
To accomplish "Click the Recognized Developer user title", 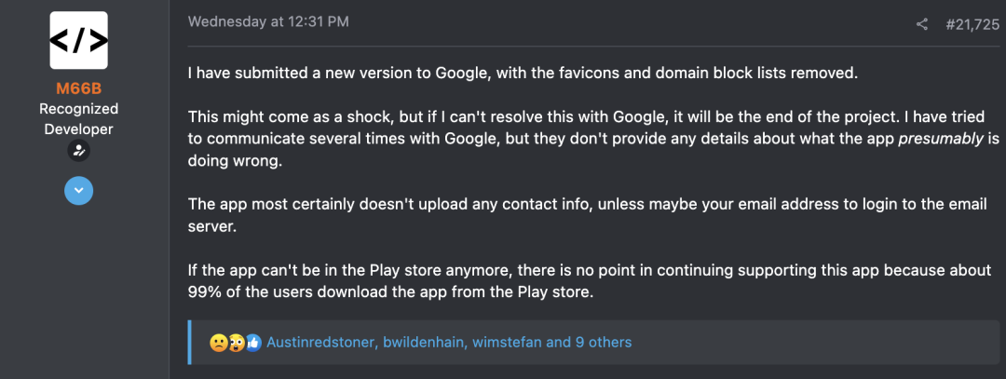I will tap(78, 119).
